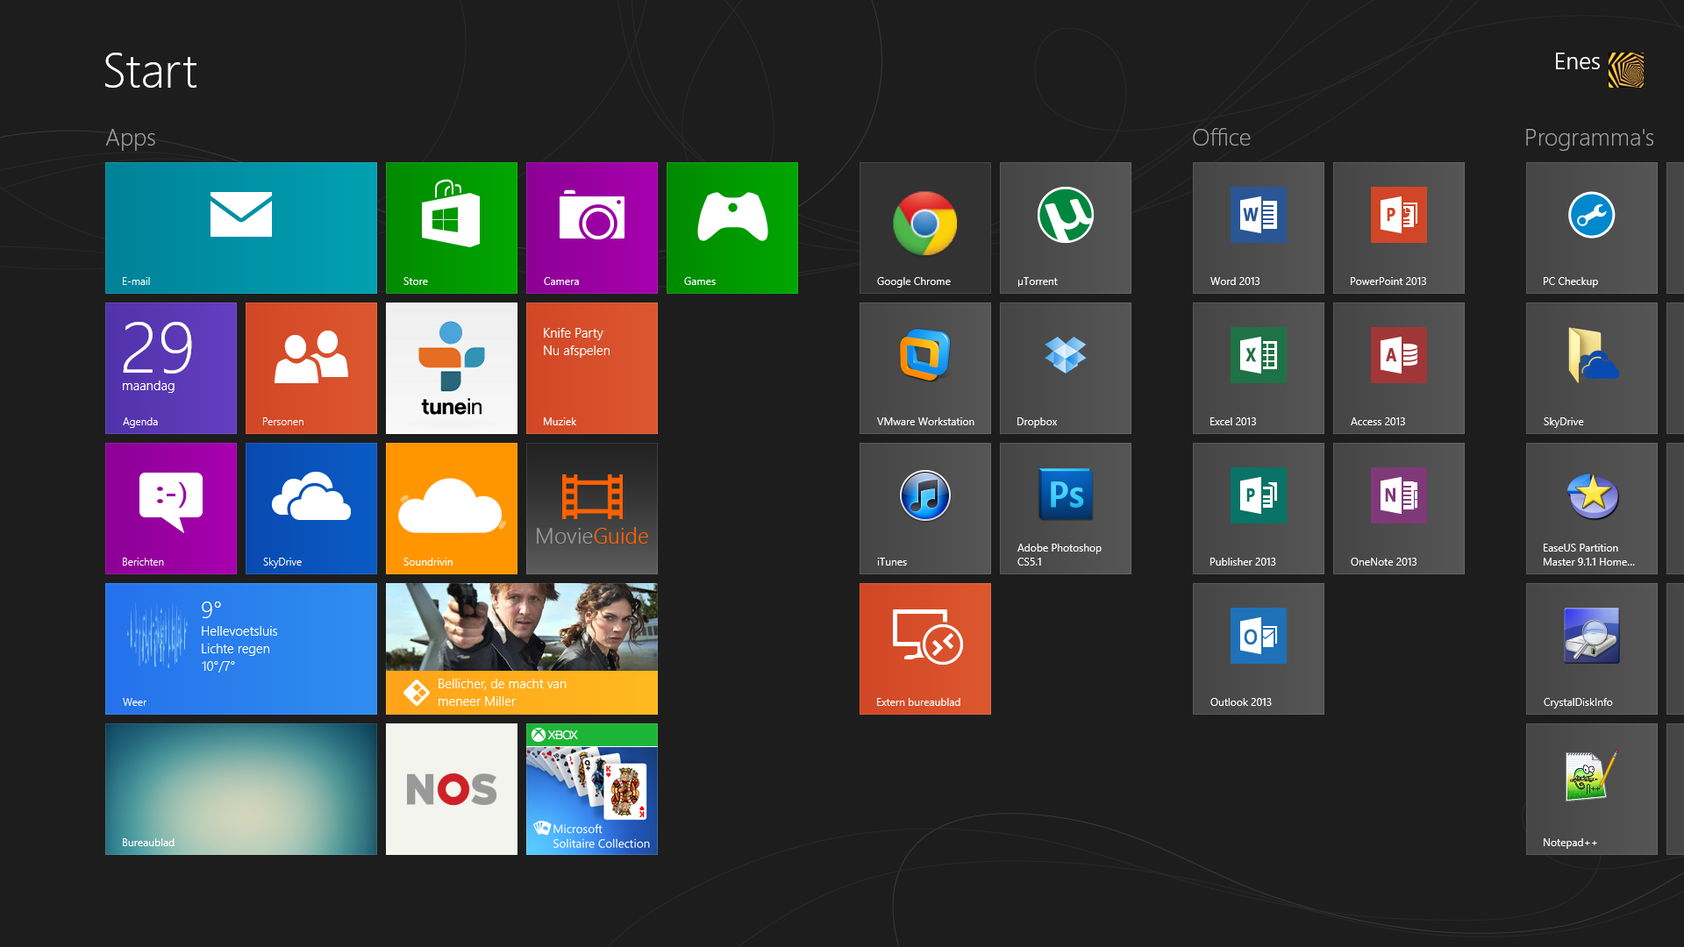The height and width of the screenshot is (947, 1684).
Task: Click the Enes user account picture
Action: tap(1625, 69)
